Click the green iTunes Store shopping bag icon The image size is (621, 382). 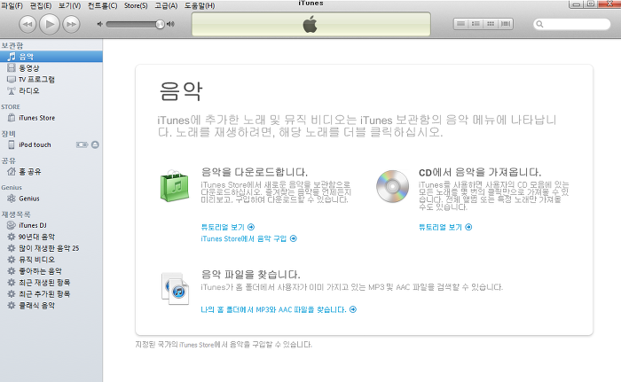[174, 186]
